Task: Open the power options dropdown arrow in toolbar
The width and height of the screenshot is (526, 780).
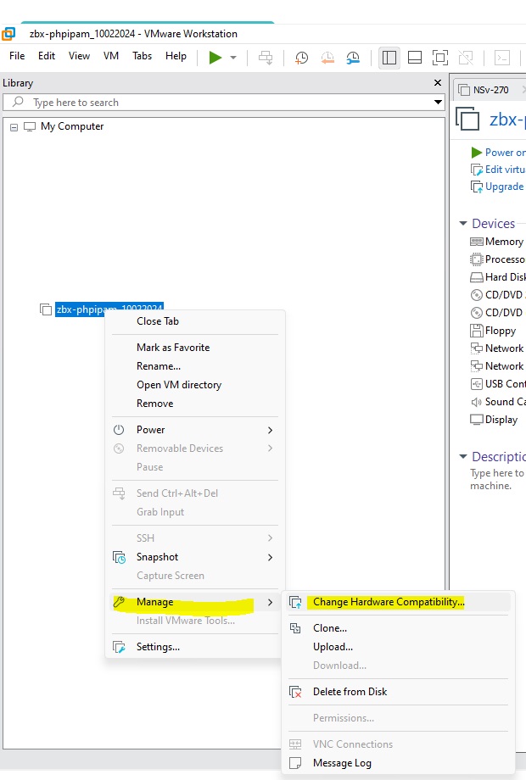Action: click(233, 58)
